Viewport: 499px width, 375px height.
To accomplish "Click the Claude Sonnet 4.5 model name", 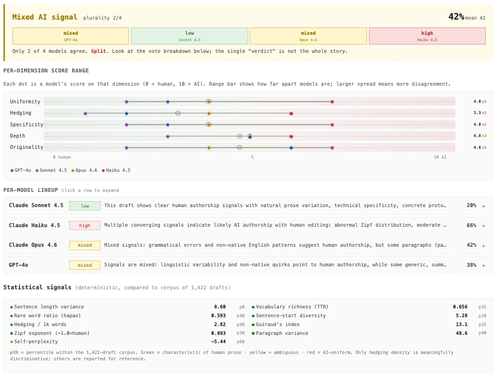I will pos(36,206).
